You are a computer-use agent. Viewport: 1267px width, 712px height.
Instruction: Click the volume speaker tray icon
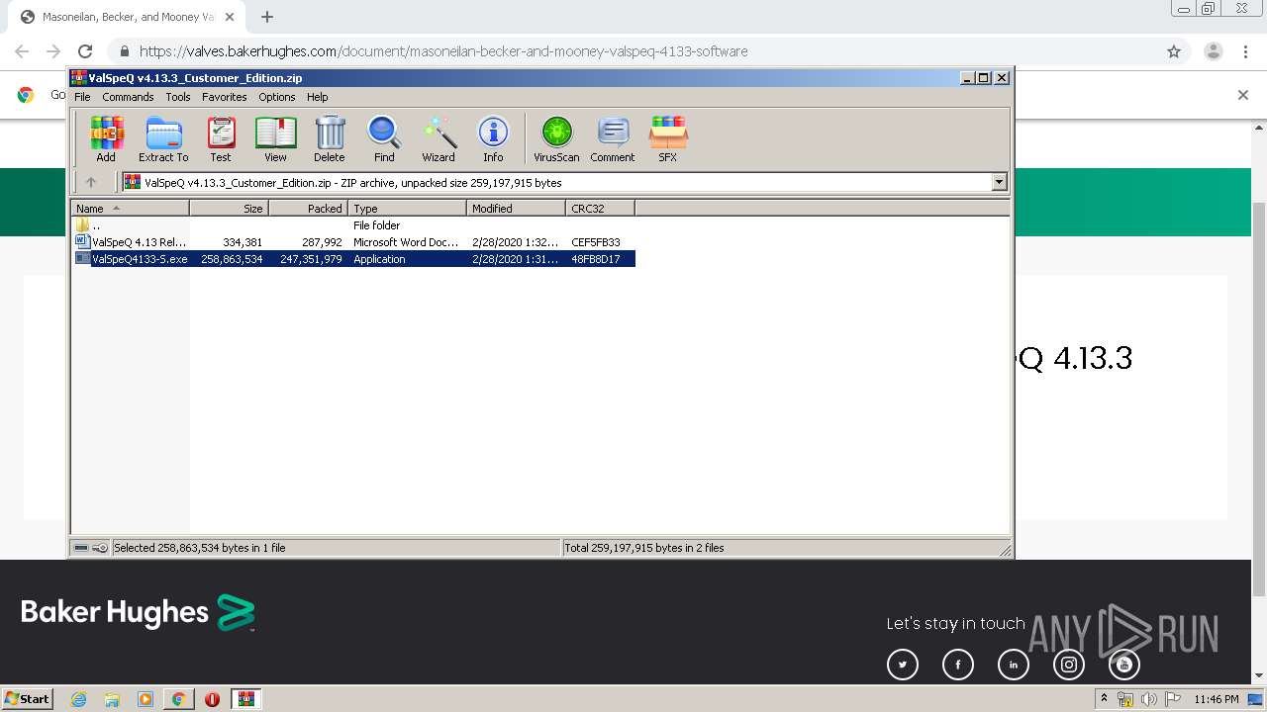click(x=1148, y=699)
